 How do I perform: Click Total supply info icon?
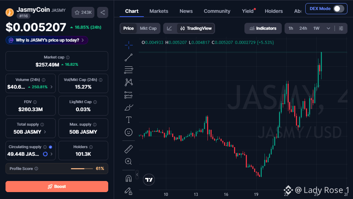tap(42, 124)
